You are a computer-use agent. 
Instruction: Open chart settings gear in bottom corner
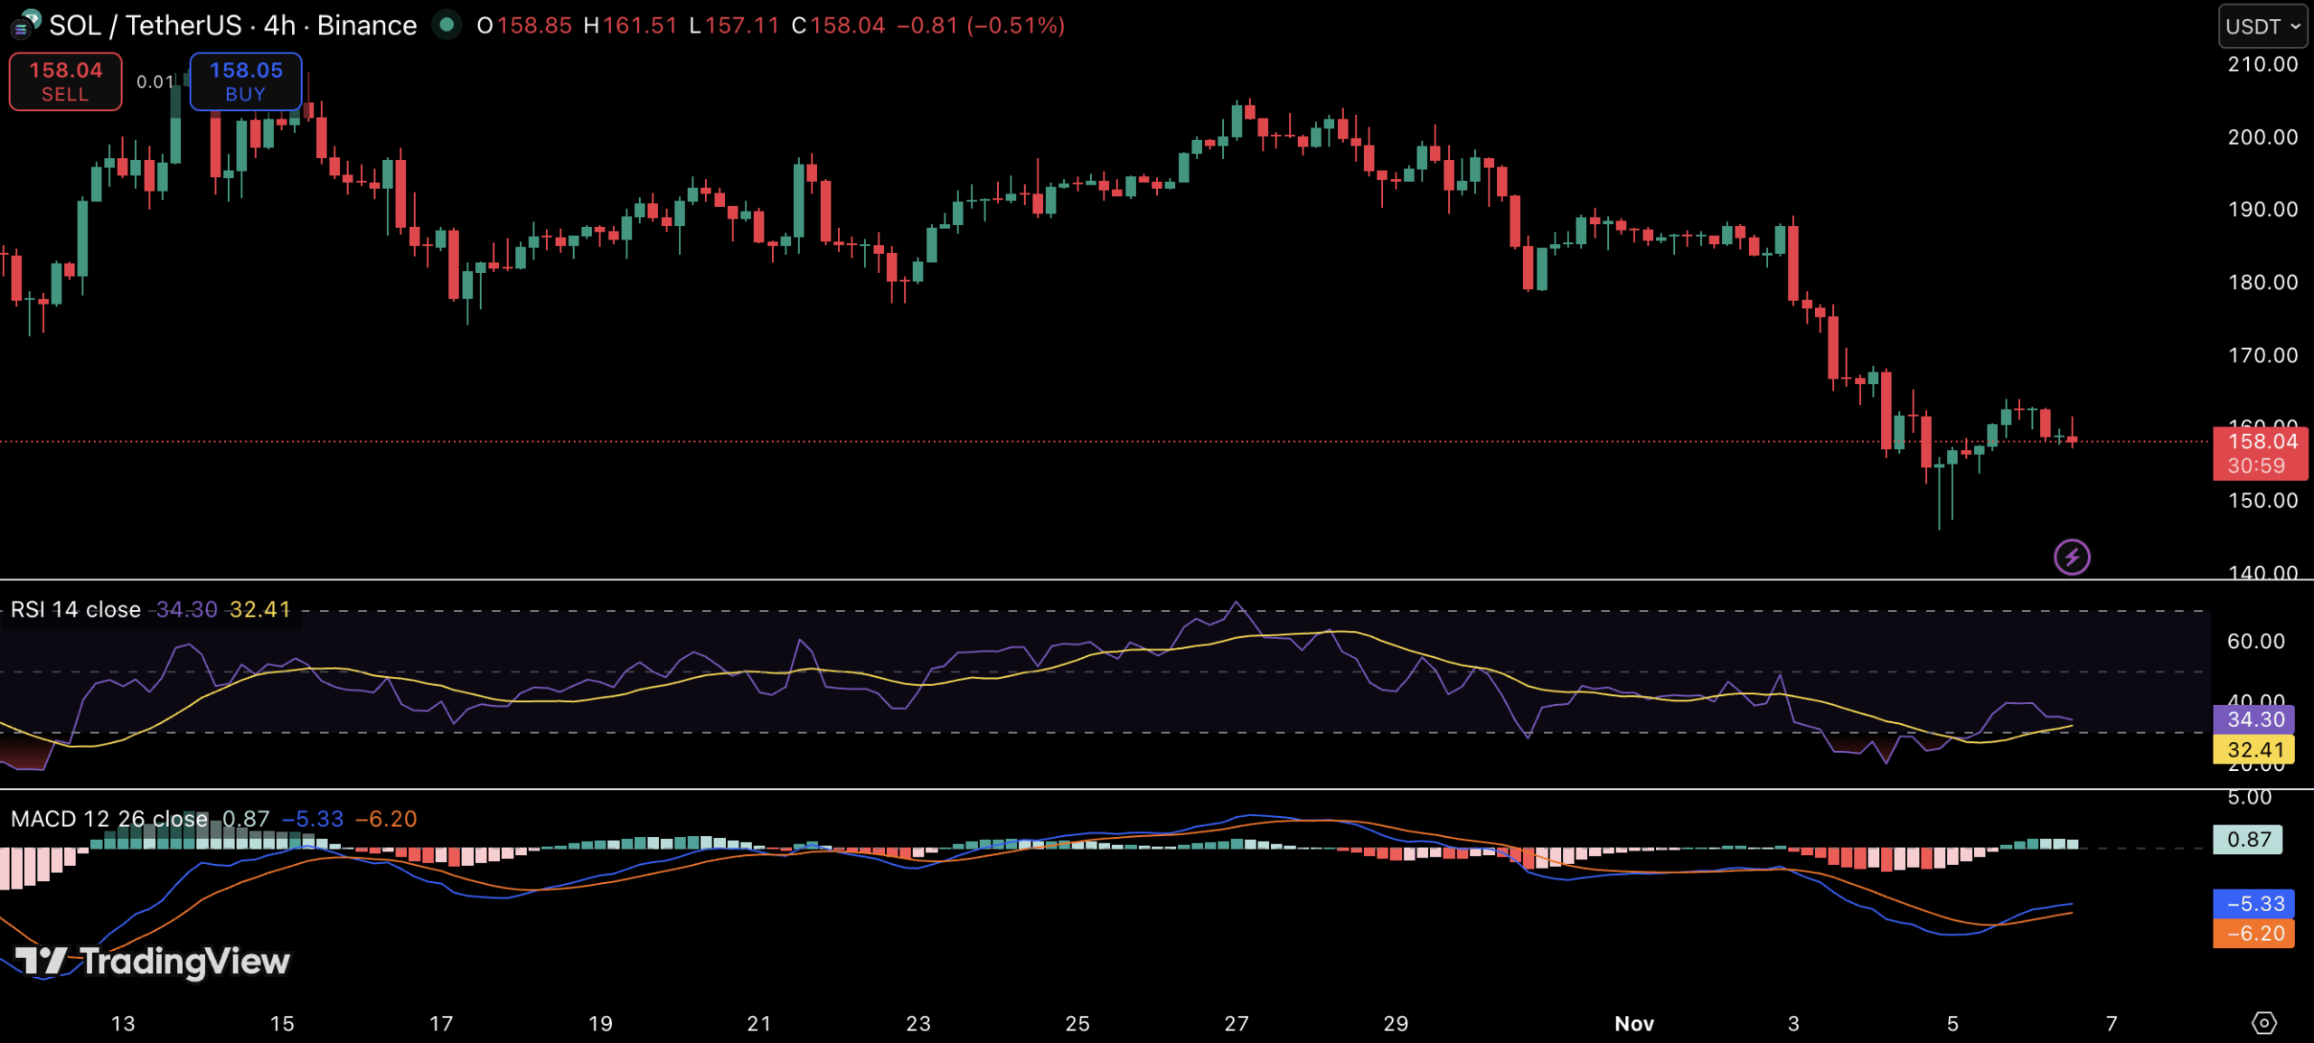tap(2263, 1022)
